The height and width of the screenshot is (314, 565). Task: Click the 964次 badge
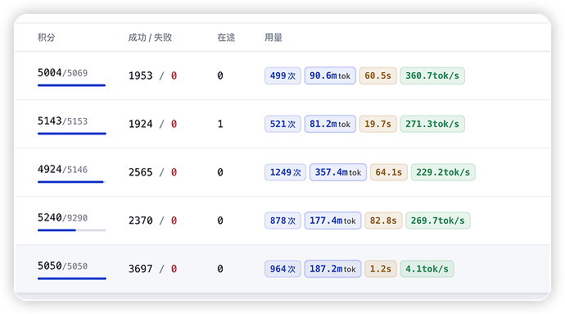(x=282, y=269)
